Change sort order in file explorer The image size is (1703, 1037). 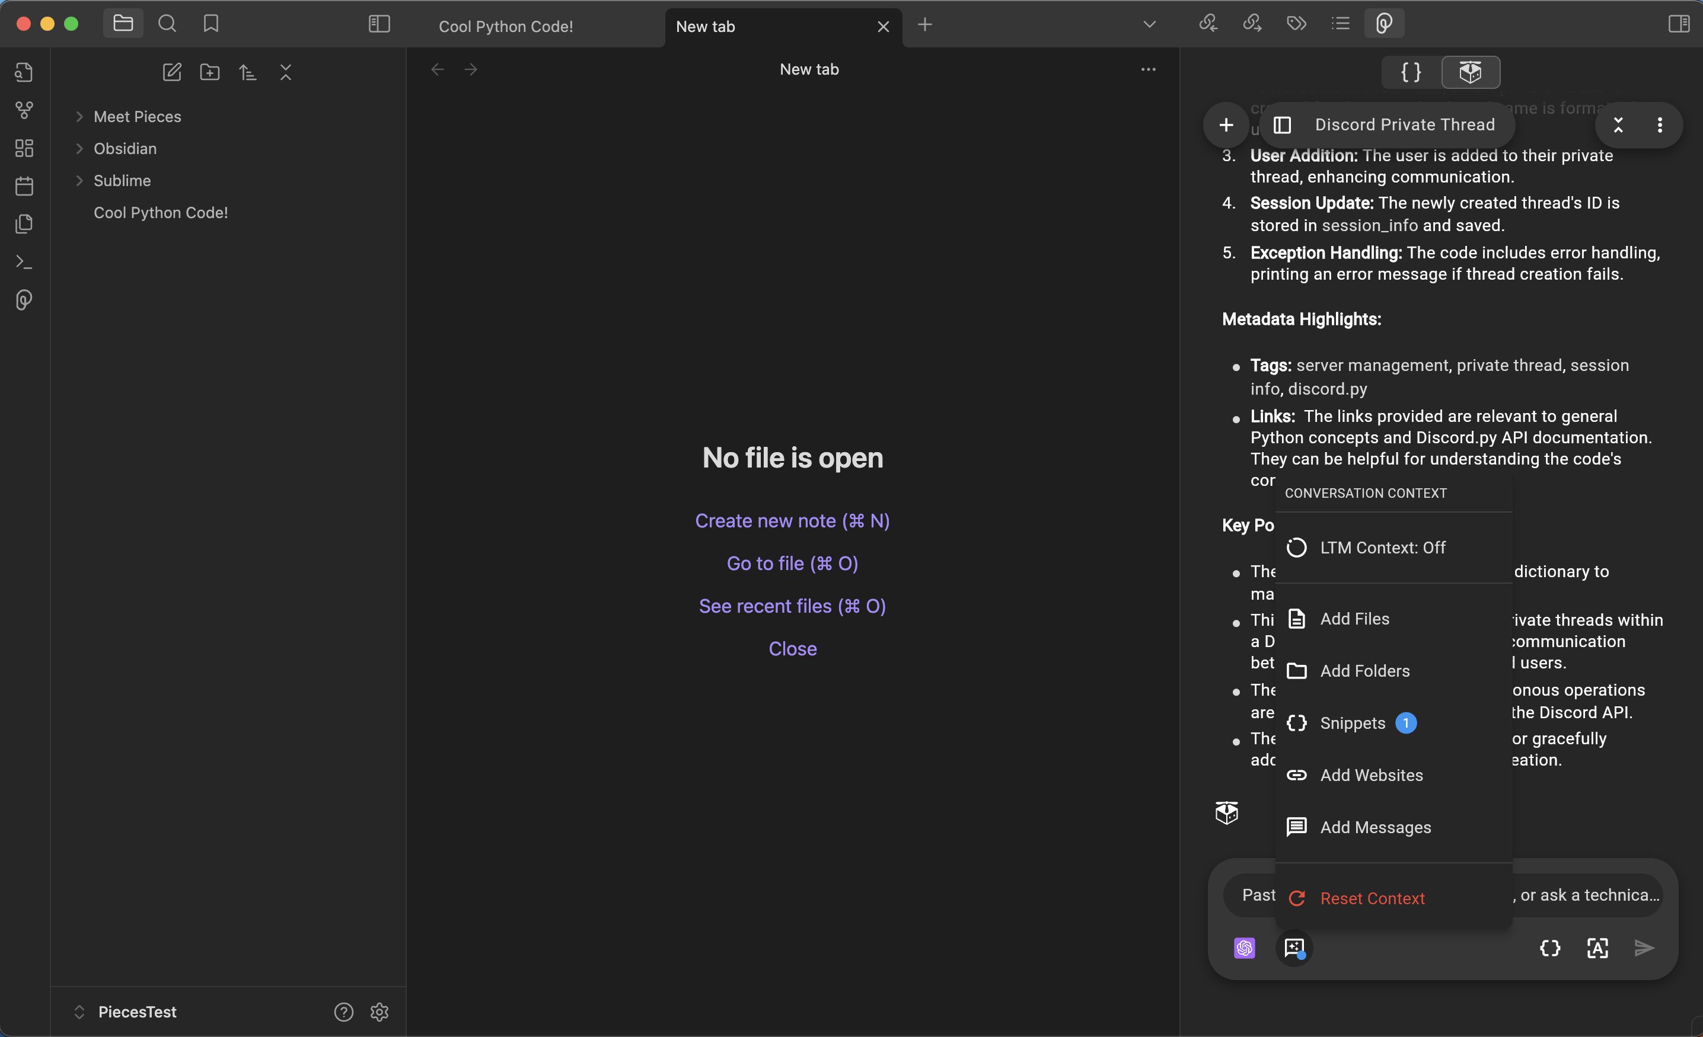pyautogui.click(x=247, y=72)
